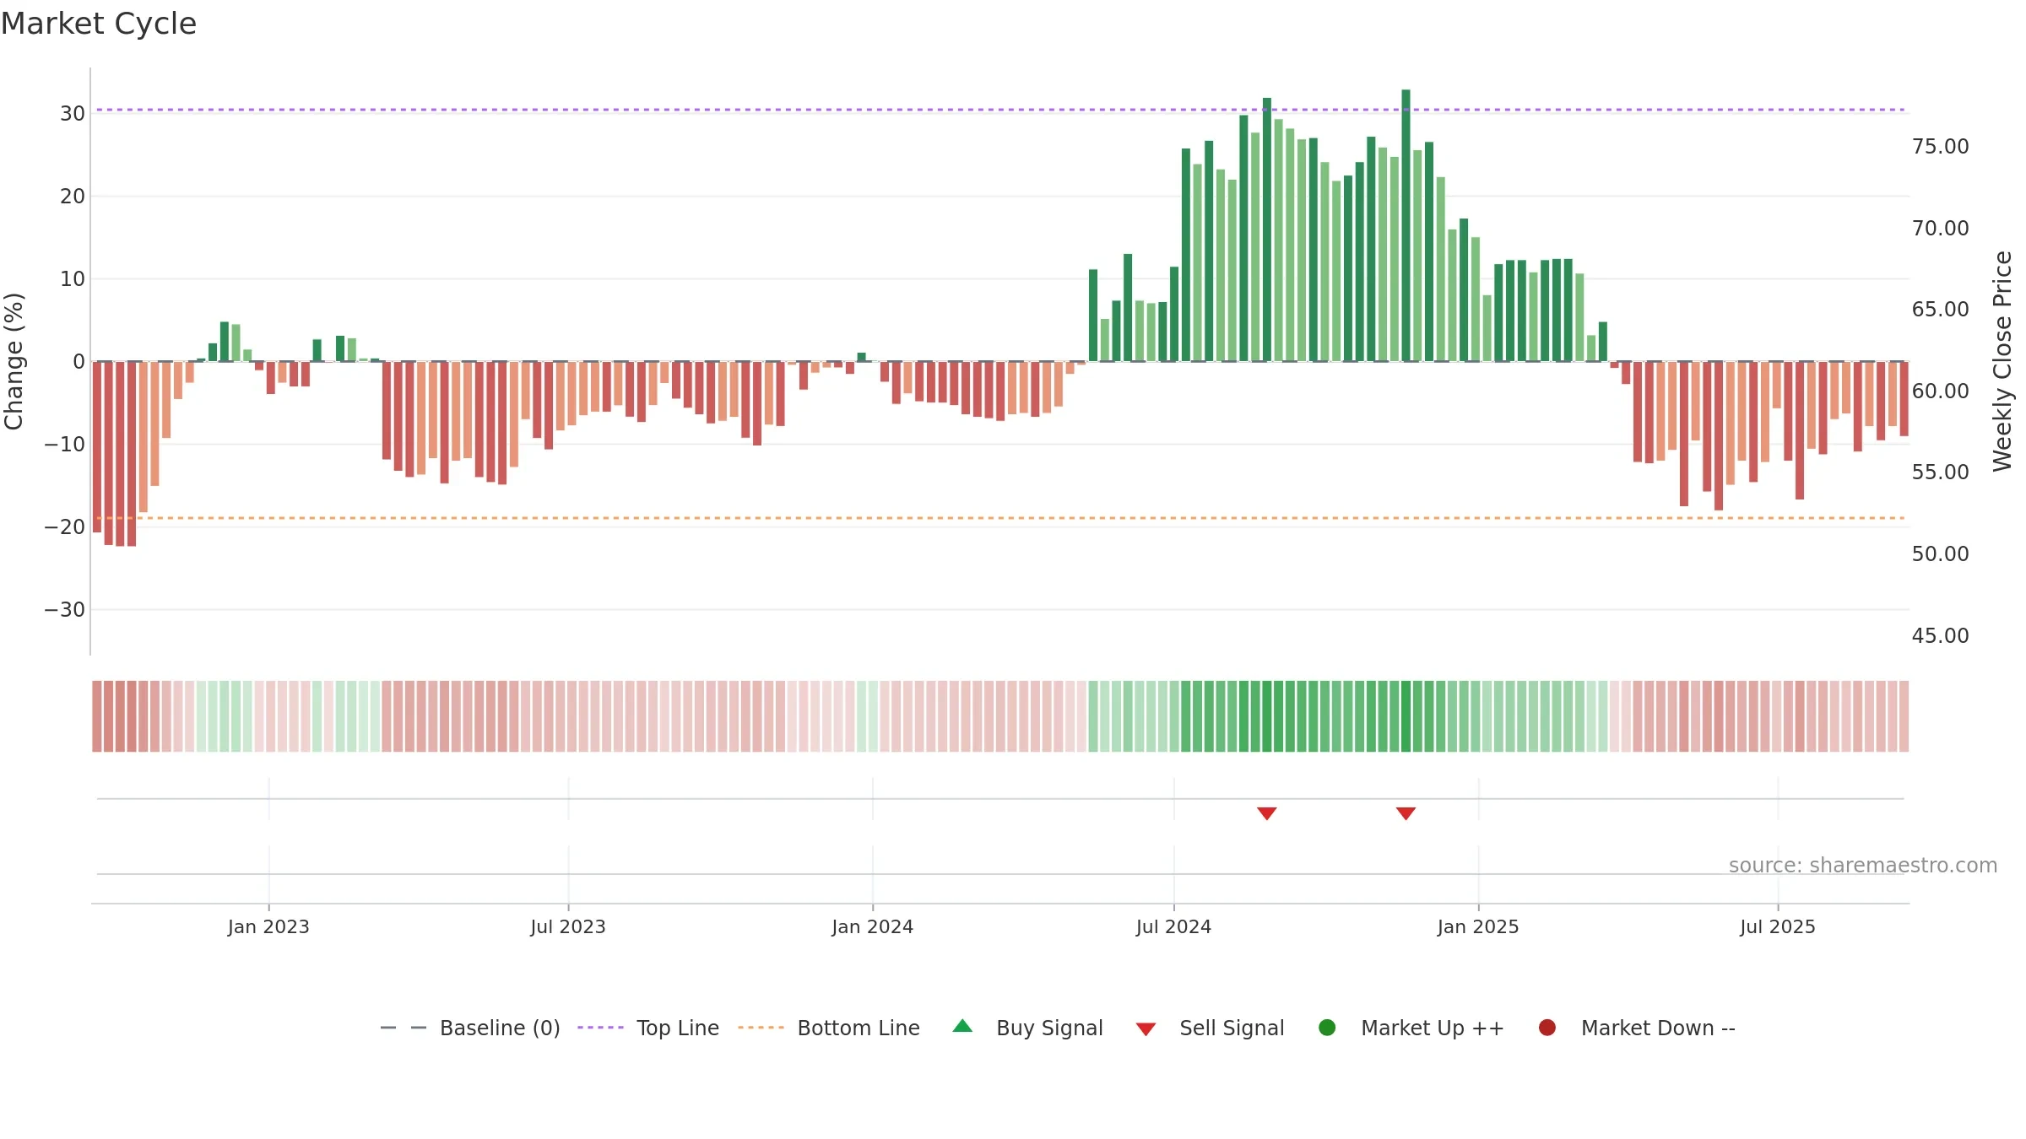Click the −30 tick on Change axis
The image size is (2026, 1139).
click(x=65, y=609)
